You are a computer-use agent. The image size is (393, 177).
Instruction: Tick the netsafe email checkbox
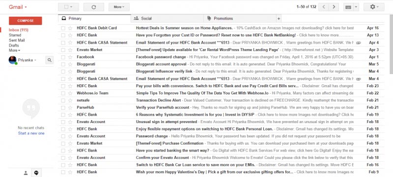(x=63, y=100)
